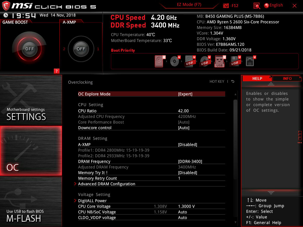
Task: Click the CPU Speed 4.20 GHz readout
Action: point(144,17)
